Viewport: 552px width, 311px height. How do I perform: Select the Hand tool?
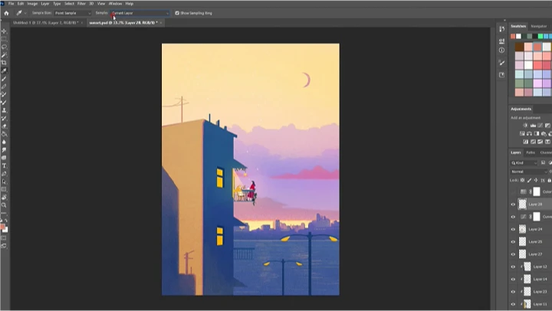5,197
